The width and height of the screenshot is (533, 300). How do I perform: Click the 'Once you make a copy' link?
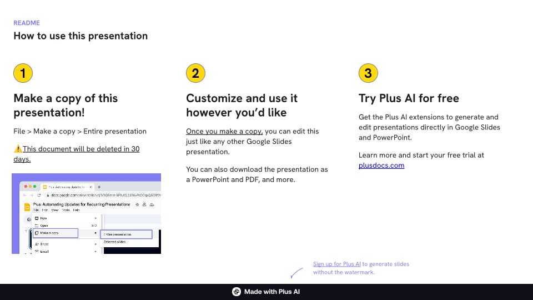pos(224,132)
